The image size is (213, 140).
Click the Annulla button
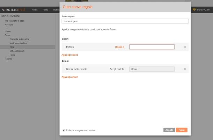tap(169, 130)
